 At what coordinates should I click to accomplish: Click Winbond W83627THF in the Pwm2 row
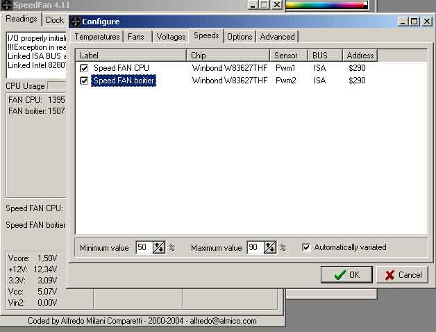[x=229, y=81]
